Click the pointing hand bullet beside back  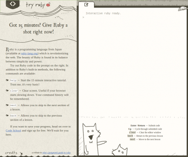click(x=7, y=115)
